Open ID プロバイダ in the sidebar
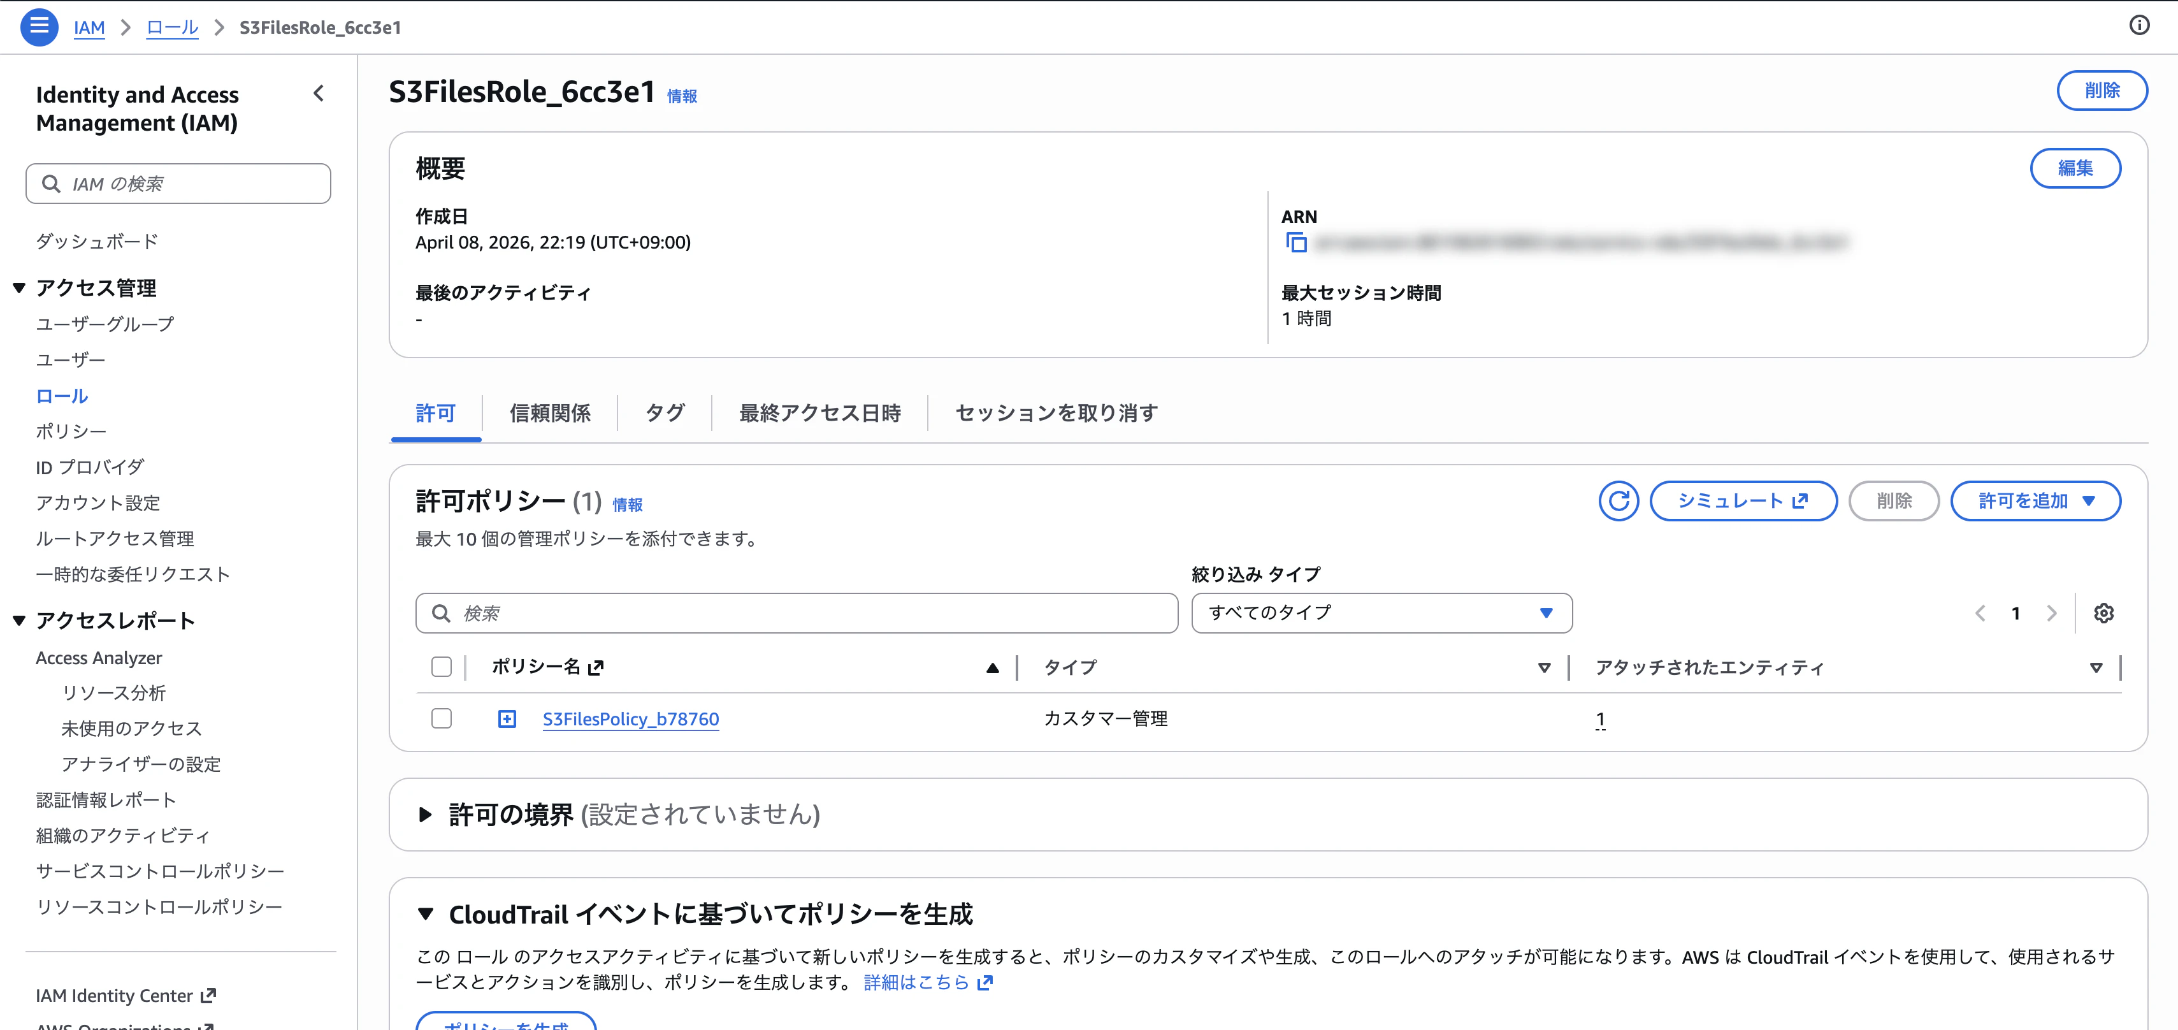The width and height of the screenshot is (2178, 1030). point(90,468)
